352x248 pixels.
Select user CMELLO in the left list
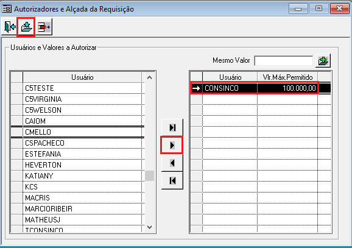82,132
